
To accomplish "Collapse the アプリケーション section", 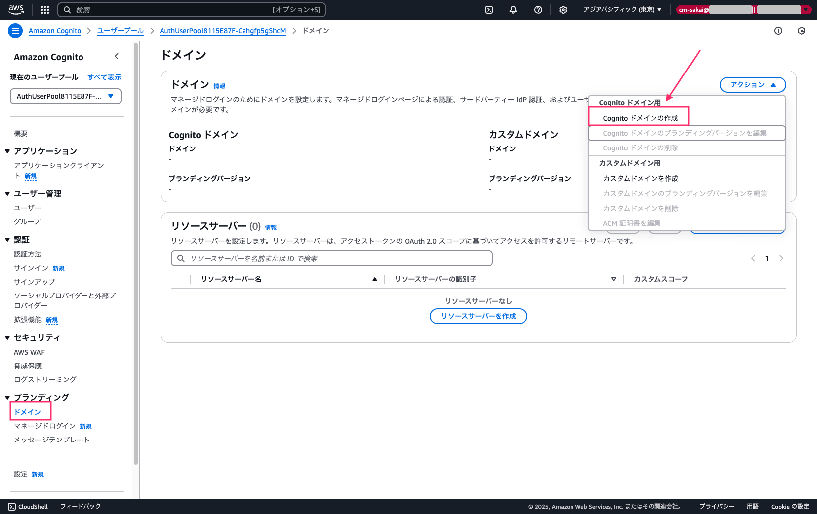I will (x=7, y=151).
